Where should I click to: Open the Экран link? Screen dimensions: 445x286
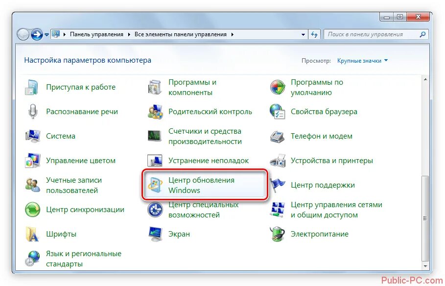click(179, 234)
